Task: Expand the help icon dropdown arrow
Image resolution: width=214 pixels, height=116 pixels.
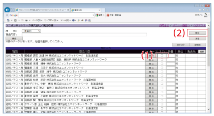Action: (76, 20)
